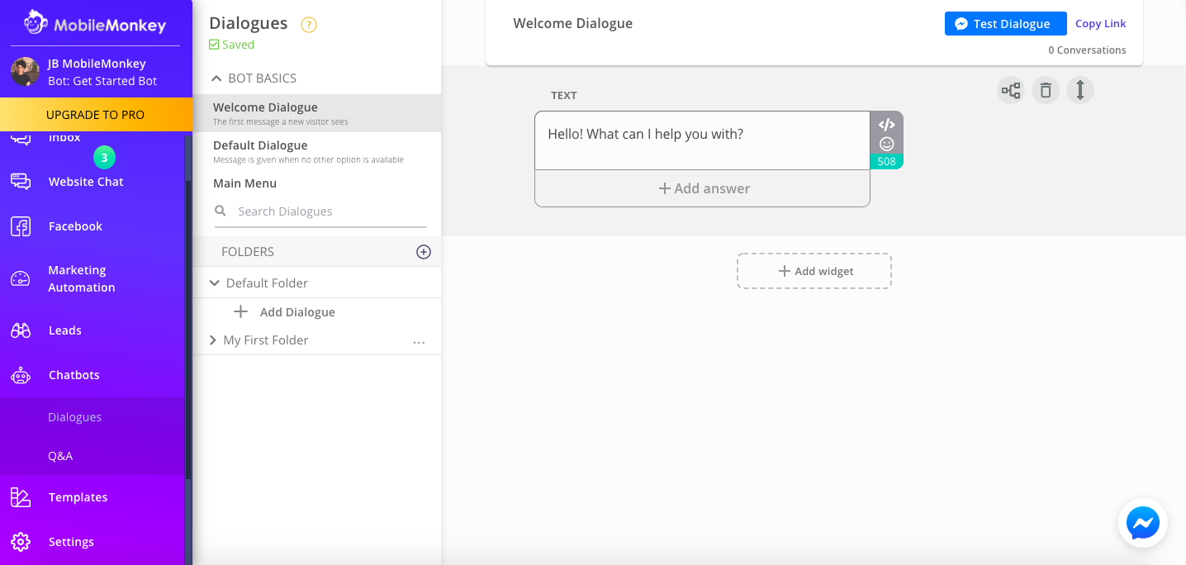Expand My First Folder
This screenshot has height=565, width=1186.
214,339
